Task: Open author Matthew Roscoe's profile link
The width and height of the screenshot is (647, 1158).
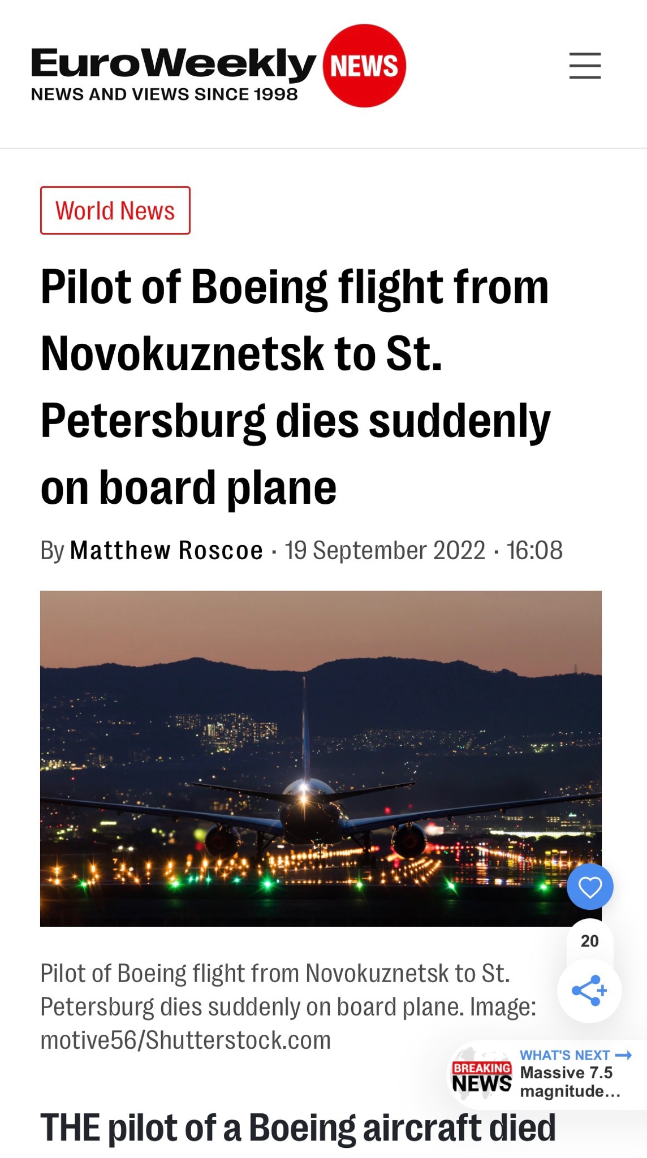Action: 166,550
